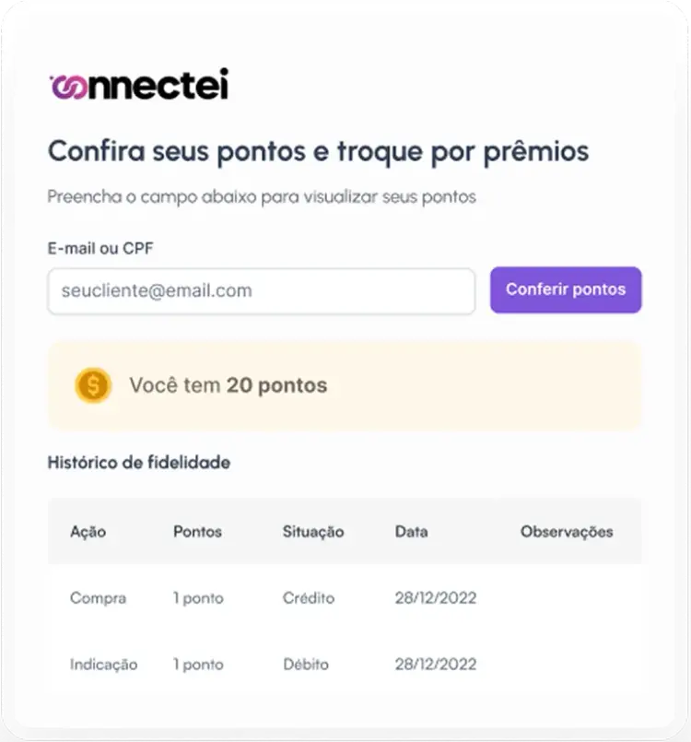
Task: Click the Observações column header
Action: point(567,532)
